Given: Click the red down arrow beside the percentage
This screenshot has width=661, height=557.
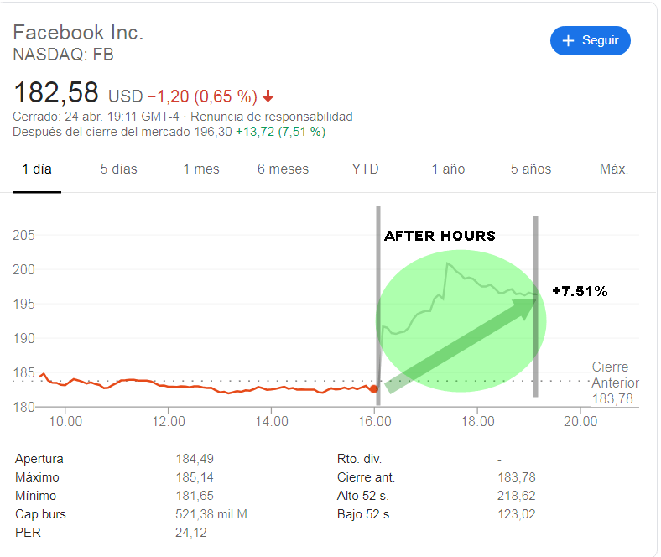Looking at the screenshot, I should point(268,95).
